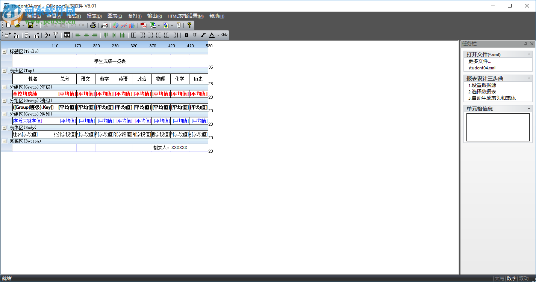This screenshot has width=536, height=282.
Task: Open the 帮助 menu
Action: coord(217,16)
